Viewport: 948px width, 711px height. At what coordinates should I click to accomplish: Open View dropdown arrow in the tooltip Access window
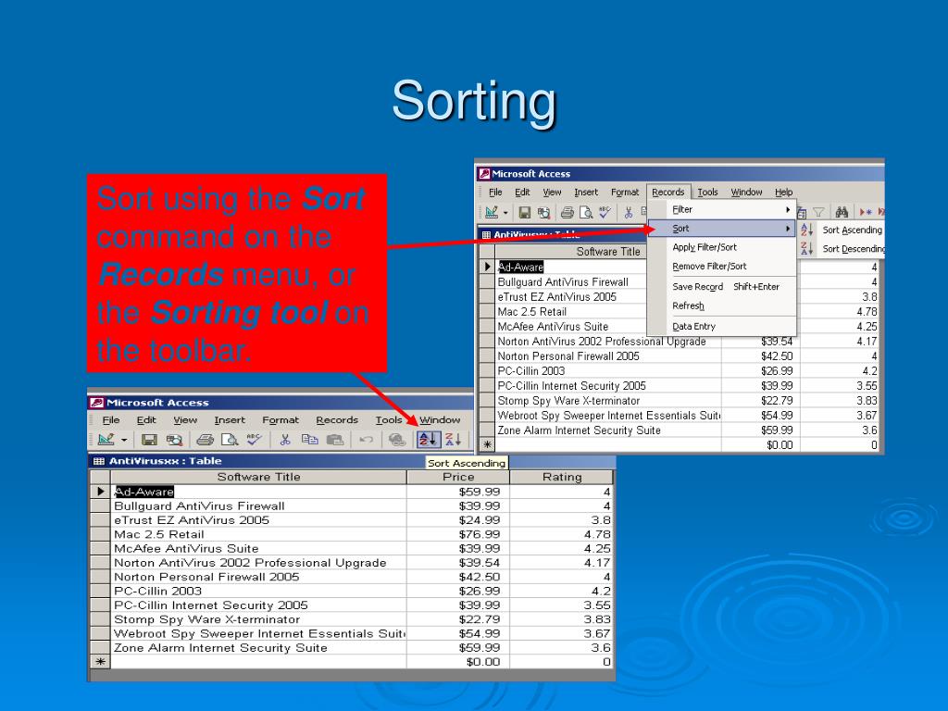(x=124, y=440)
